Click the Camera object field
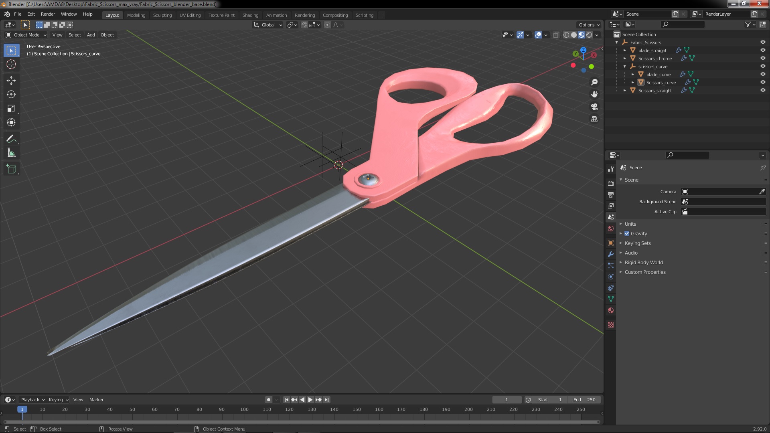770x433 pixels. click(723, 192)
